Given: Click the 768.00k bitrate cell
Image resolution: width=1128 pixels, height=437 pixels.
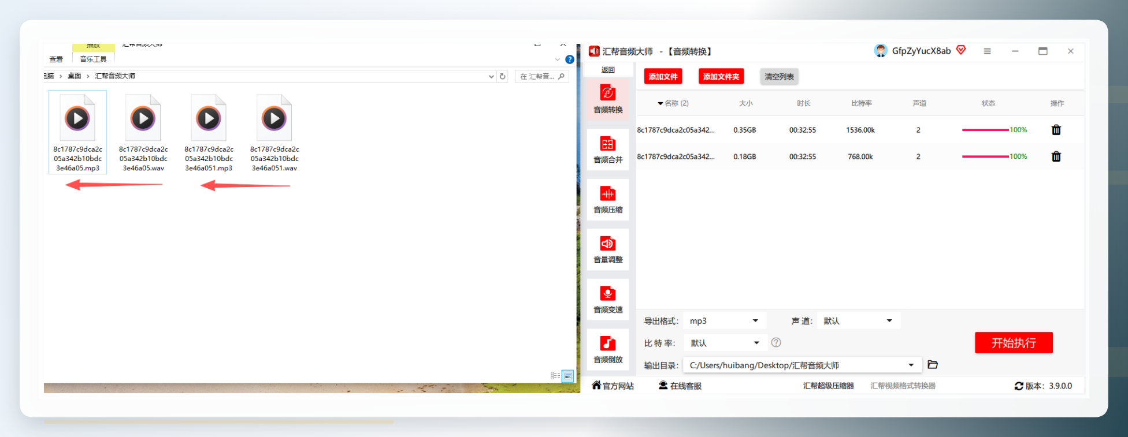Looking at the screenshot, I should (860, 156).
